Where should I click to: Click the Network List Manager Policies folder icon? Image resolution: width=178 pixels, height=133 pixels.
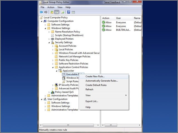tap(56, 57)
